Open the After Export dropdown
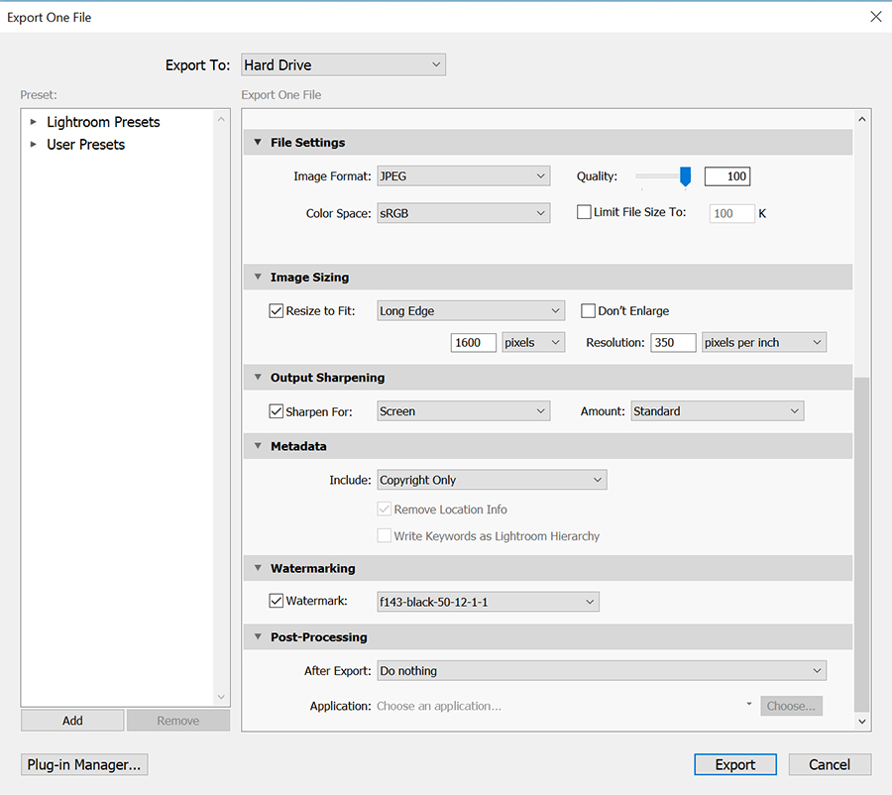This screenshot has height=795, width=892. [601, 671]
